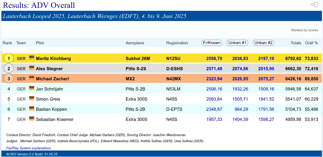Open Kirchberg's Fr/Known score 2558,70
323x157 pixels.
[214, 59]
